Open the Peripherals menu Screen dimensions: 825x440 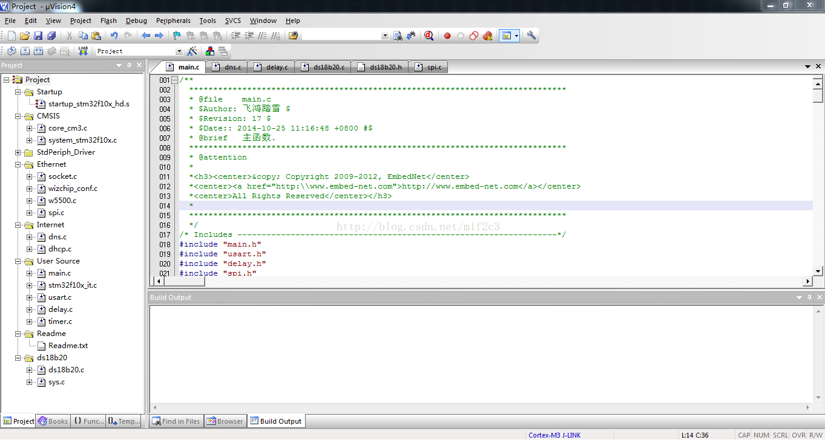(173, 21)
